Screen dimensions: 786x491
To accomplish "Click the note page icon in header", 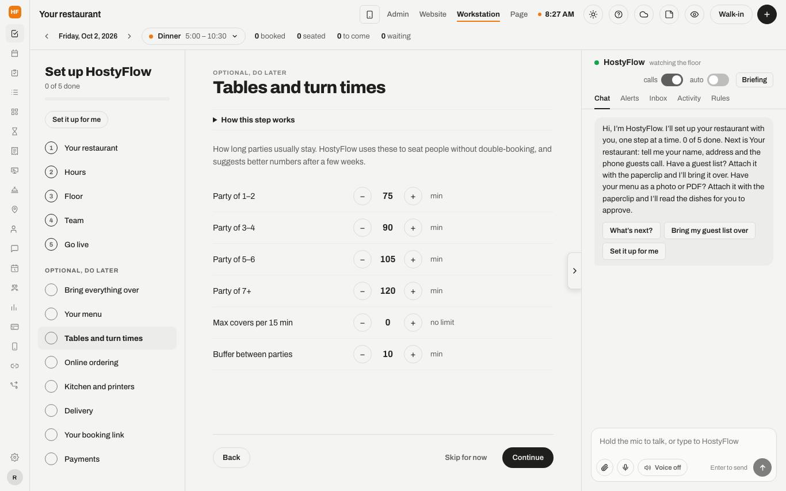I will [x=669, y=14].
